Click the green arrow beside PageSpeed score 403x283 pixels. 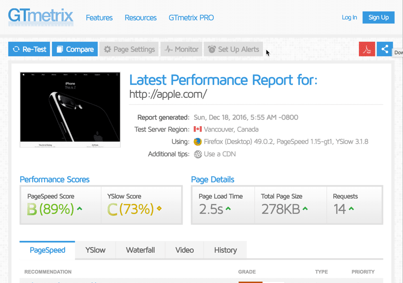[80, 208]
